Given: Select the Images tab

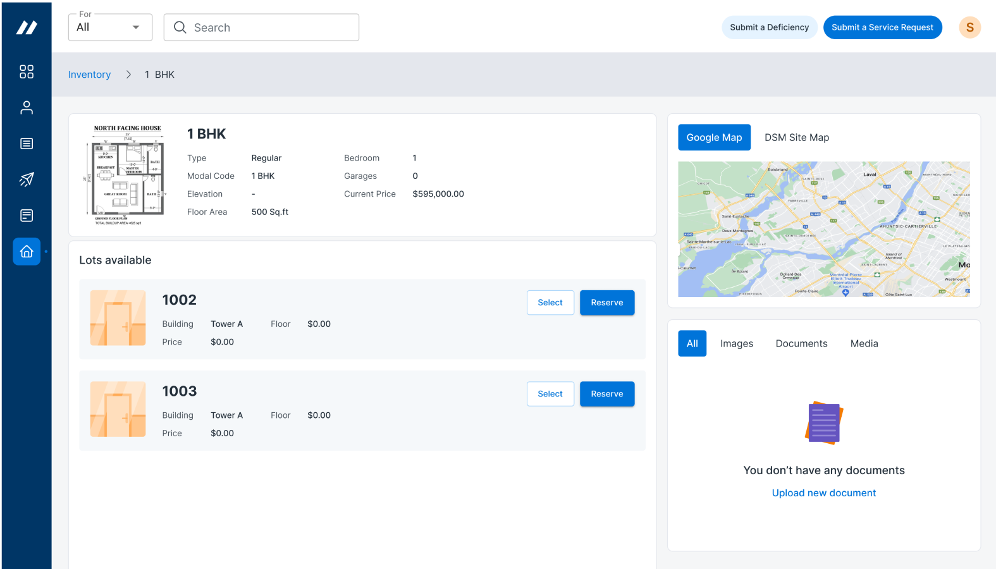Looking at the screenshot, I should 737,343.
